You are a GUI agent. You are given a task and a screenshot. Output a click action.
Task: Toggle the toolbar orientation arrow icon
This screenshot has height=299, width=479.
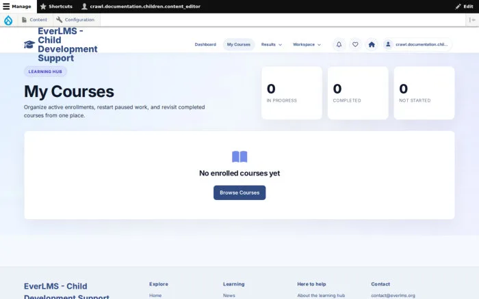pos(472,20)
